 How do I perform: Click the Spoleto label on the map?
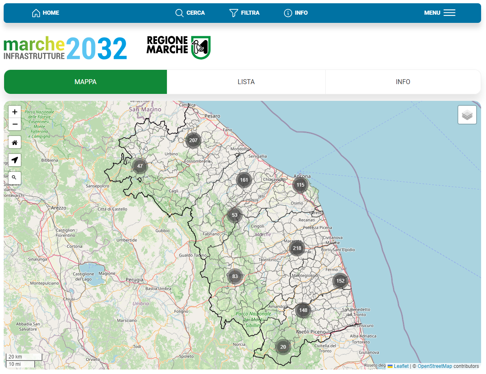click(186, 356)
